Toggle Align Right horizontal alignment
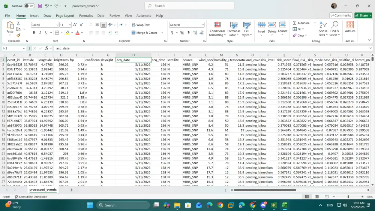 103,33
